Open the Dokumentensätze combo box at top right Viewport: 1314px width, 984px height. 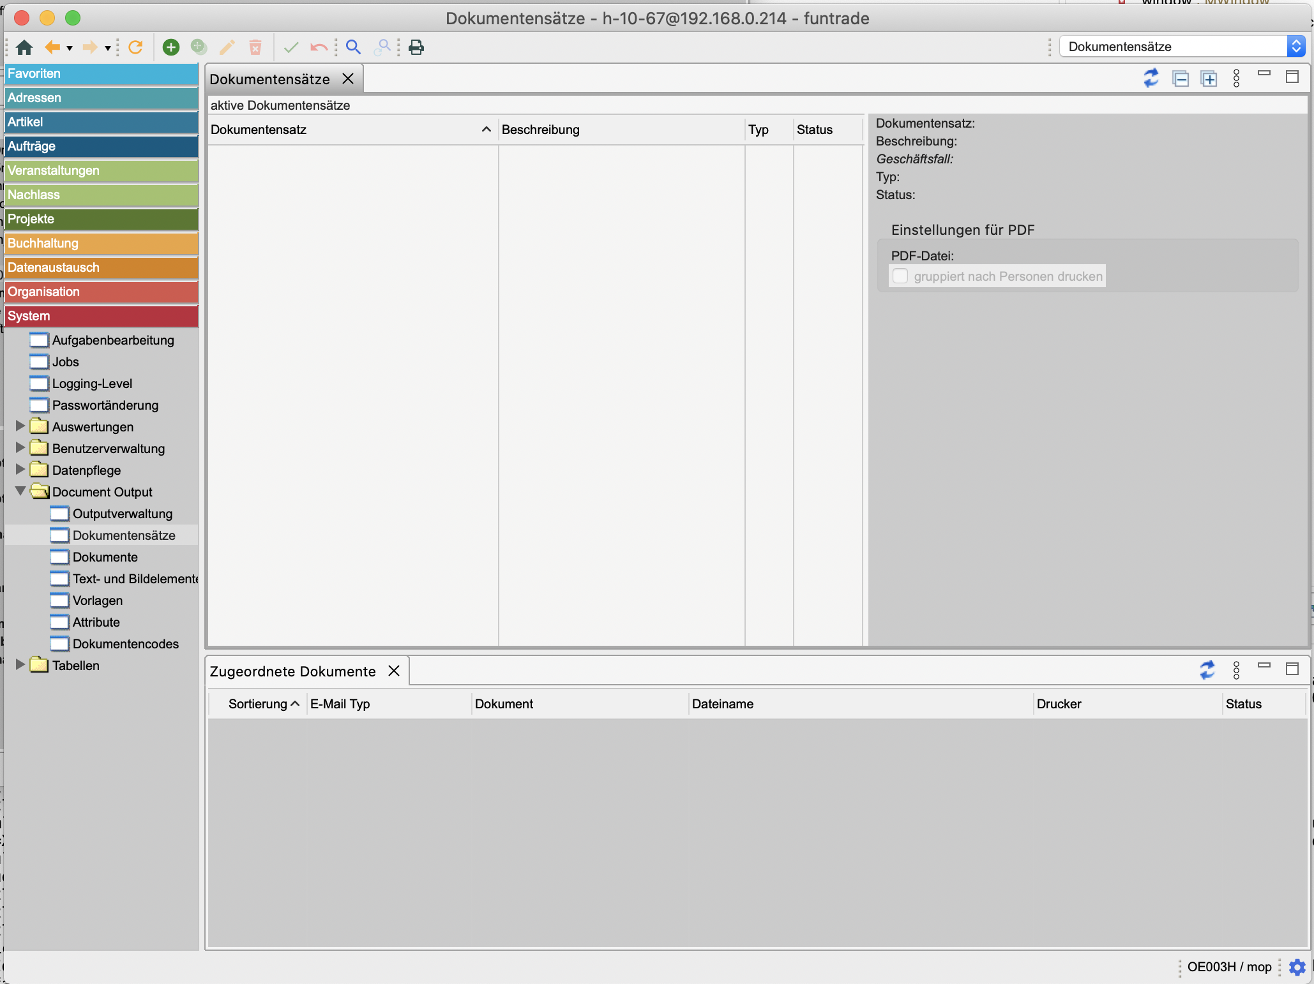click(1295, 47)
